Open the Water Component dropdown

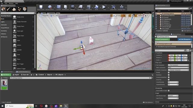click(178, 67)
